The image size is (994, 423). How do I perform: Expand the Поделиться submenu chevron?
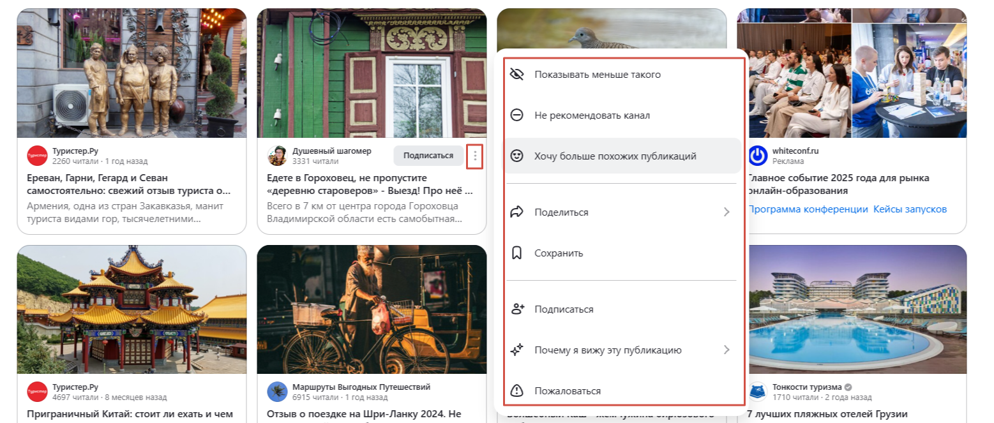click(727, 212)
